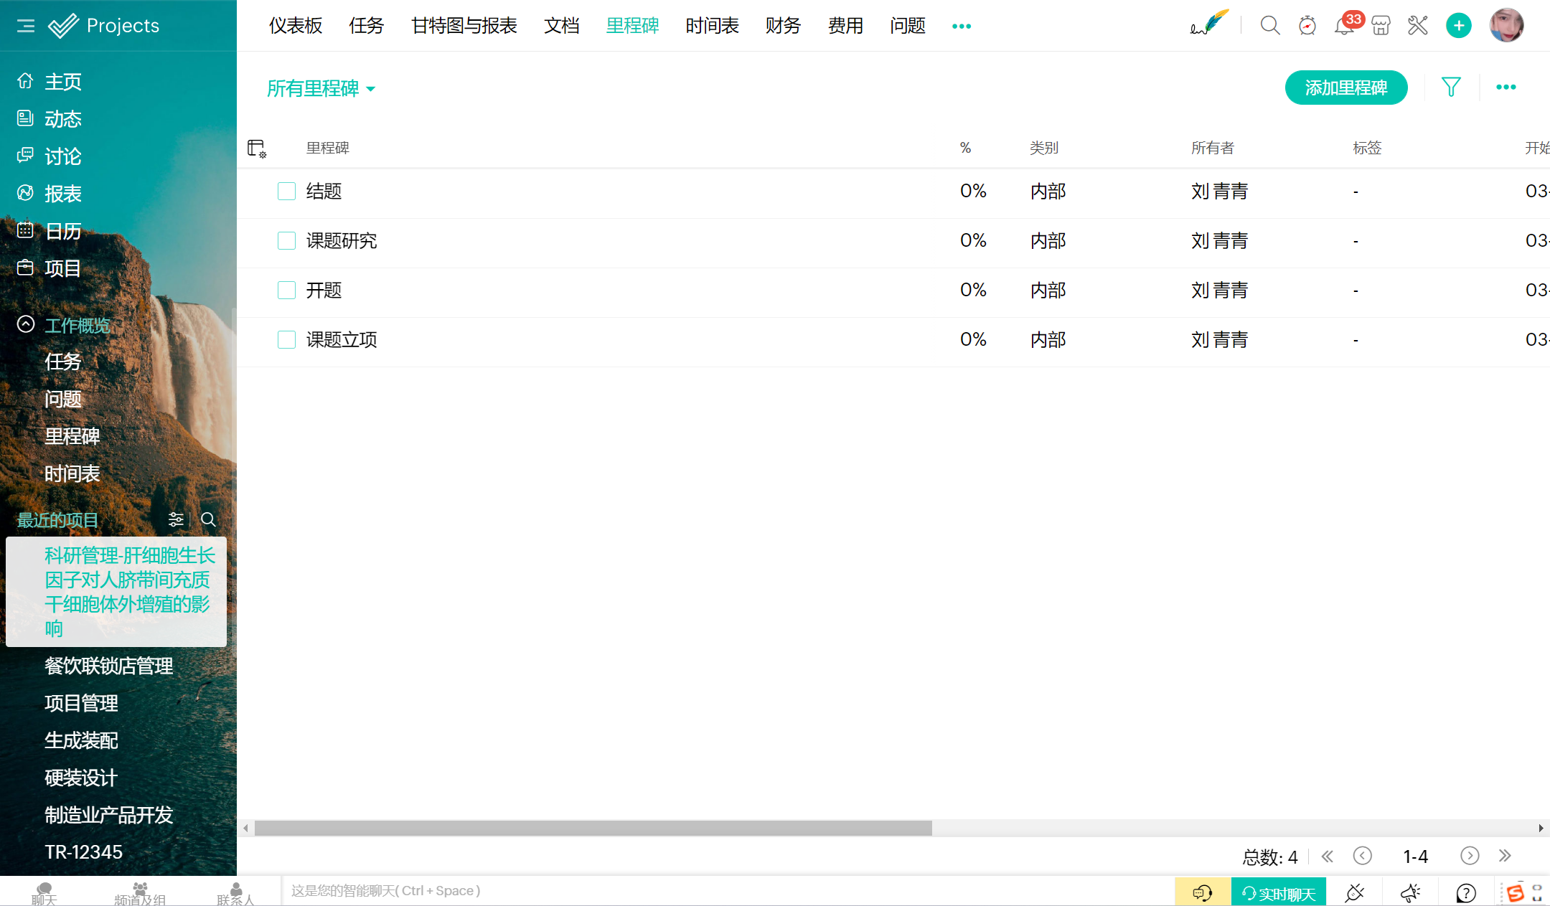Click the horizontal scrollbar thumb

593,828
